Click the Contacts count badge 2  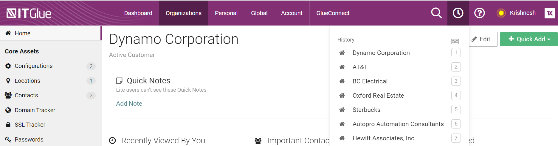[x=91, y=96]
